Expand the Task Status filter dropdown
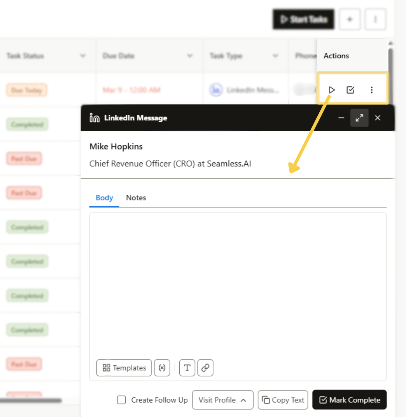Screen dimensions: 406x417 [82, 56]
